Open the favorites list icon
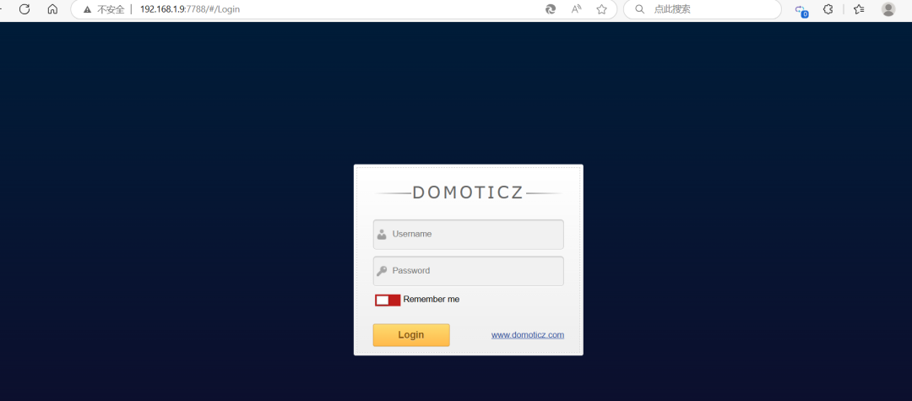 click(859, 9)
